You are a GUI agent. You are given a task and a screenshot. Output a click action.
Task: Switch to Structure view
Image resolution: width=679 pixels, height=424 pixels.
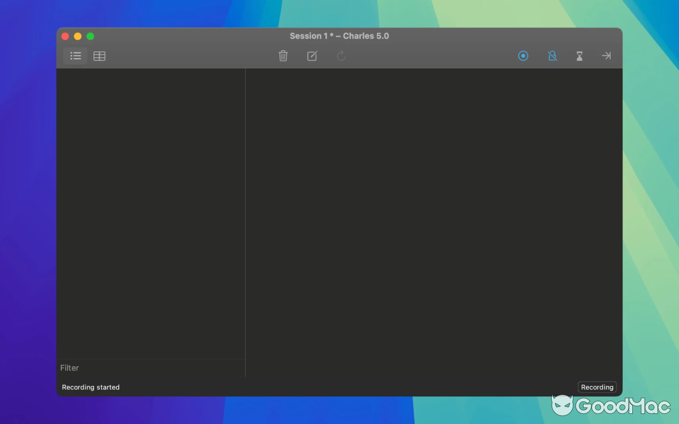75,56
